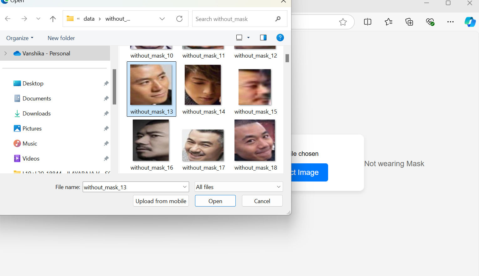Click the File name input box
The height and width of the screenshot is (276, 479).
pos(132,187)
